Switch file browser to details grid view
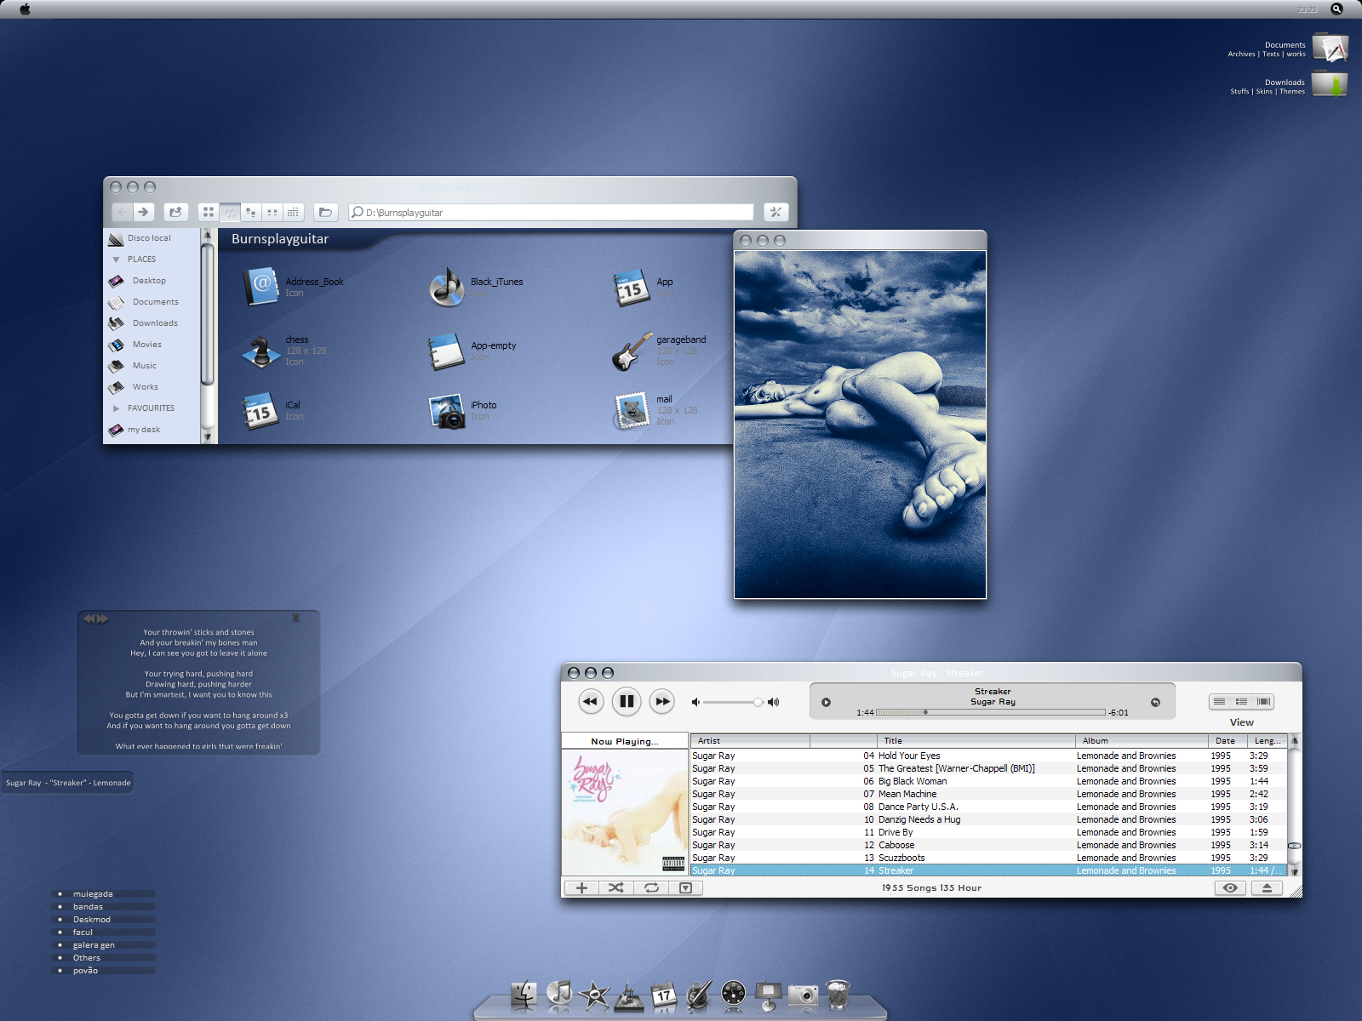 click(x=293, y=212)
